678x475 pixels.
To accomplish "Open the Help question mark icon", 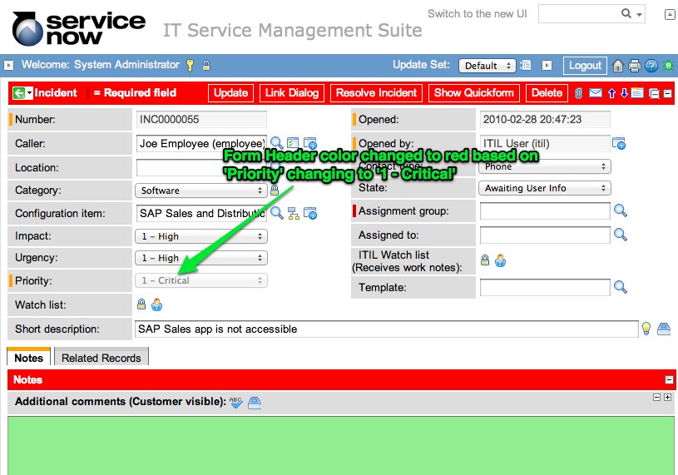I will pos(651,66).
